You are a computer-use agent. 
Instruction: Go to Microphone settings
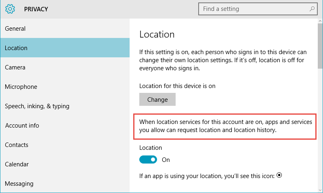click(65, 86)
